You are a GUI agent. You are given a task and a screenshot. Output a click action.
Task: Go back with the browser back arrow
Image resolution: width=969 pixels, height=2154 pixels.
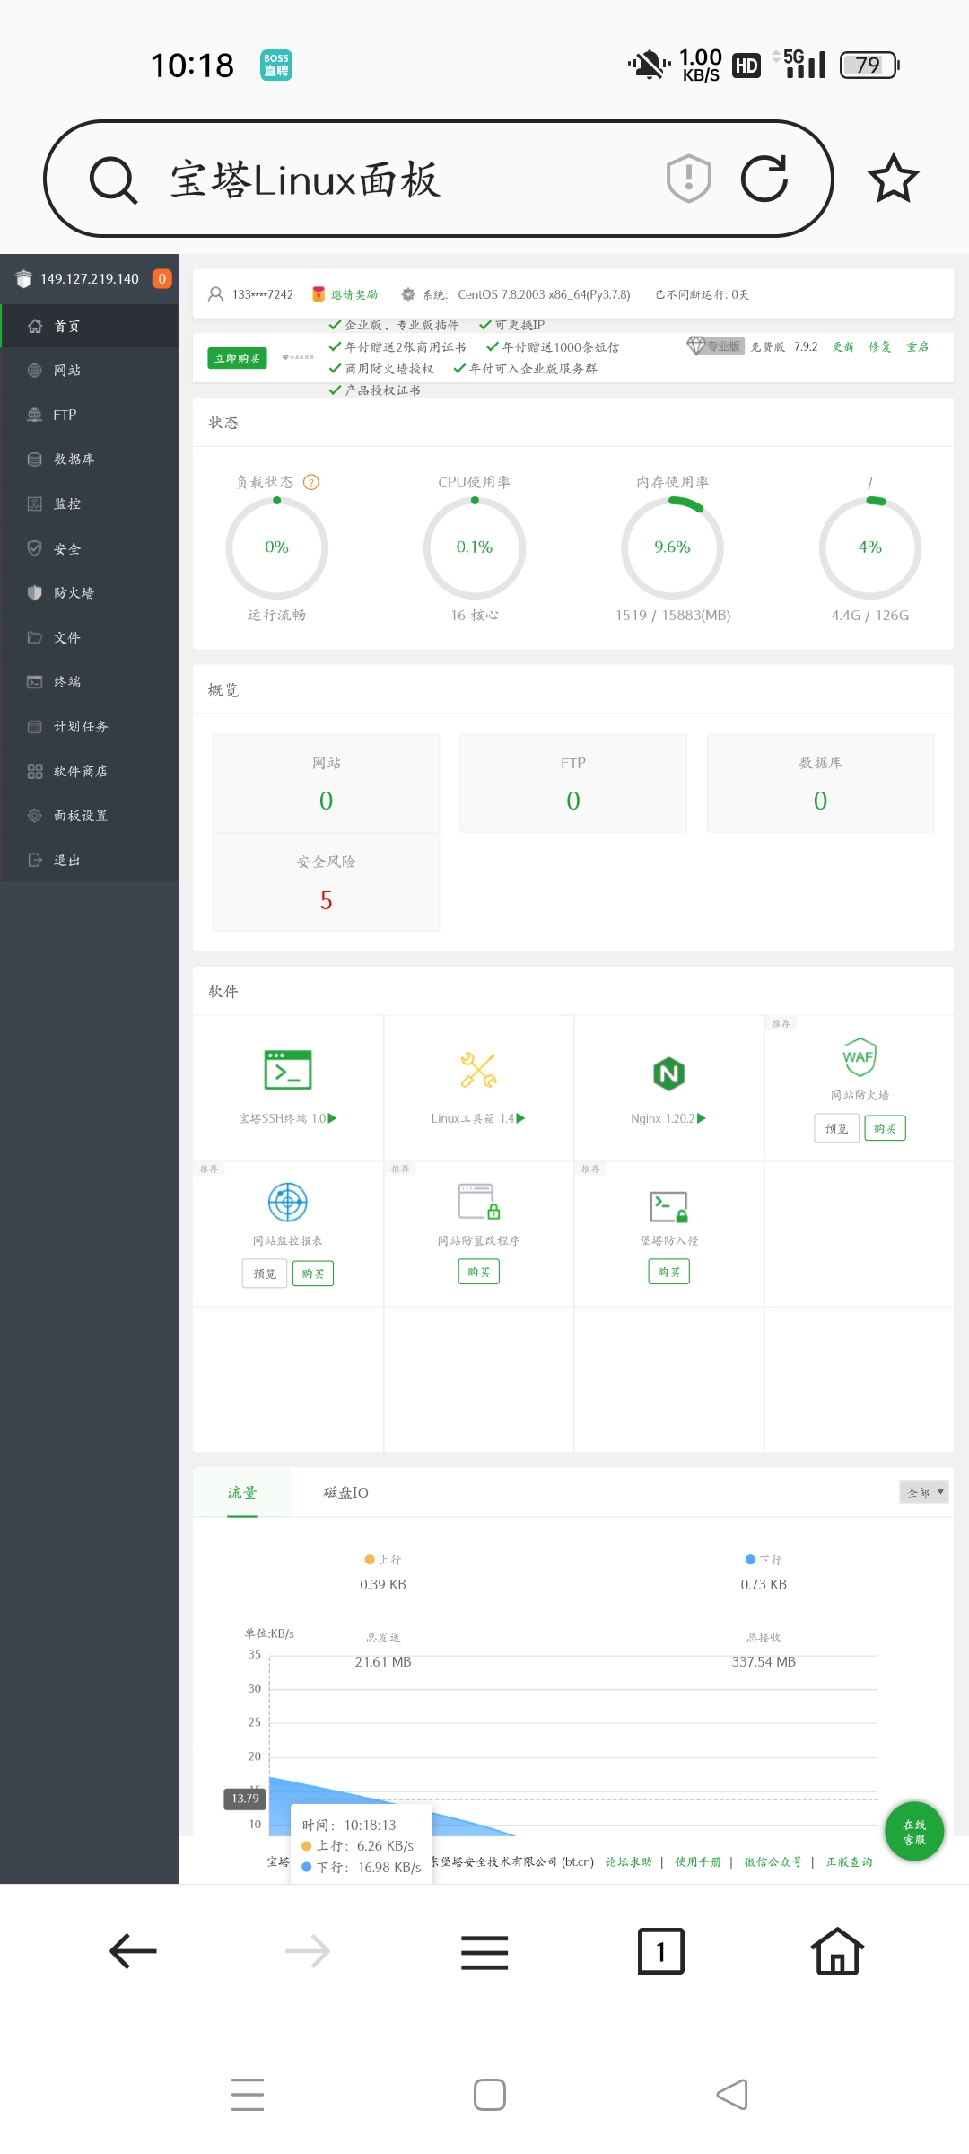coord(133,1951)
